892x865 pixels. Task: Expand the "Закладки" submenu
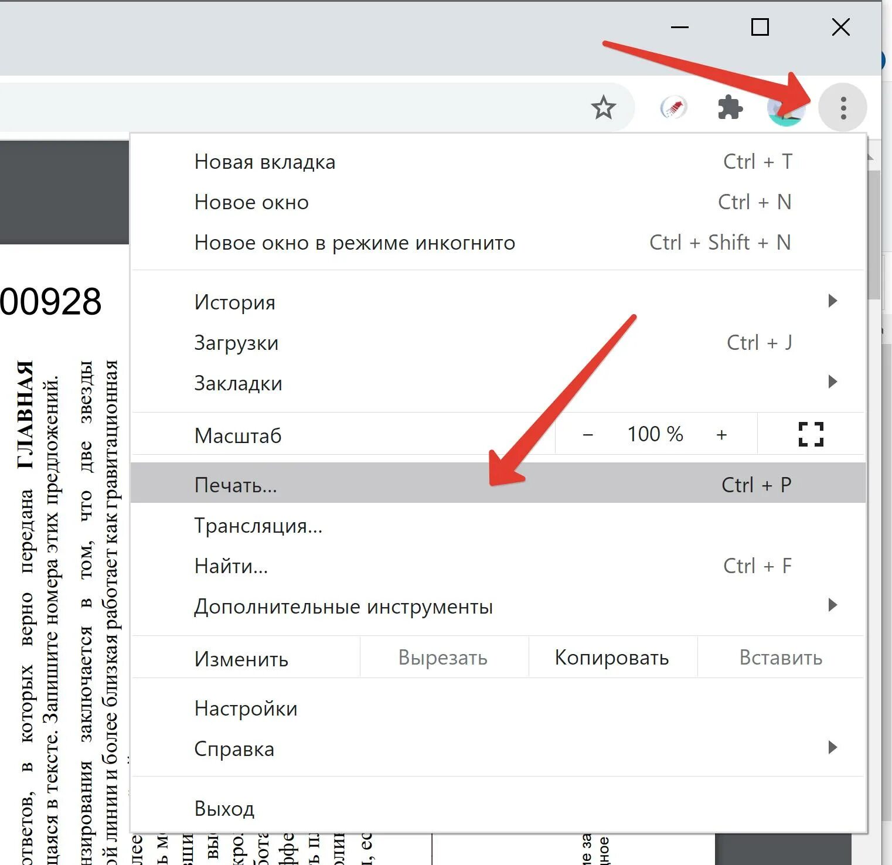498,383
